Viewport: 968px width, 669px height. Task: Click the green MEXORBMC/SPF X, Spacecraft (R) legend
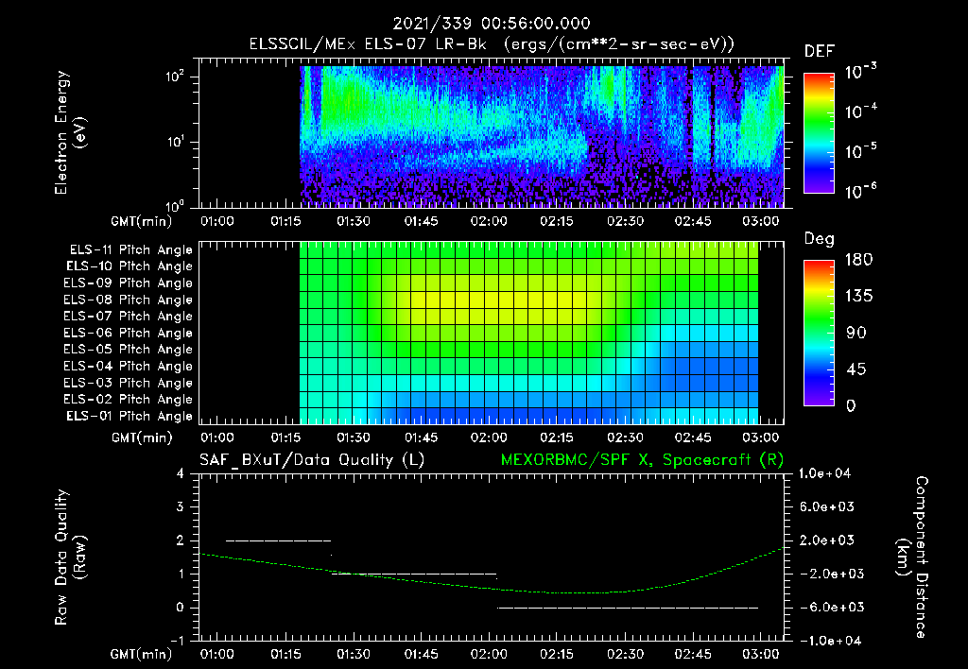[642, 460]
